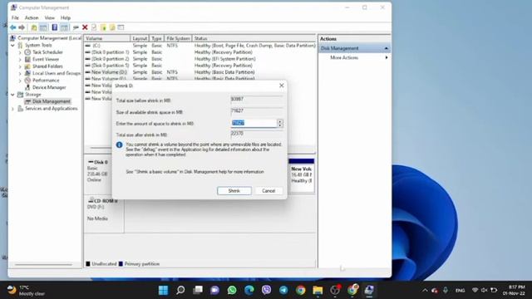Click Cancel in the Shrink dialog
Screen dimensions: 532x299
click(x=268, y=191)
